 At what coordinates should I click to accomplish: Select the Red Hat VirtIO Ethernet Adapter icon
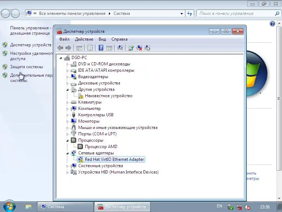click(x=80, y=159)
